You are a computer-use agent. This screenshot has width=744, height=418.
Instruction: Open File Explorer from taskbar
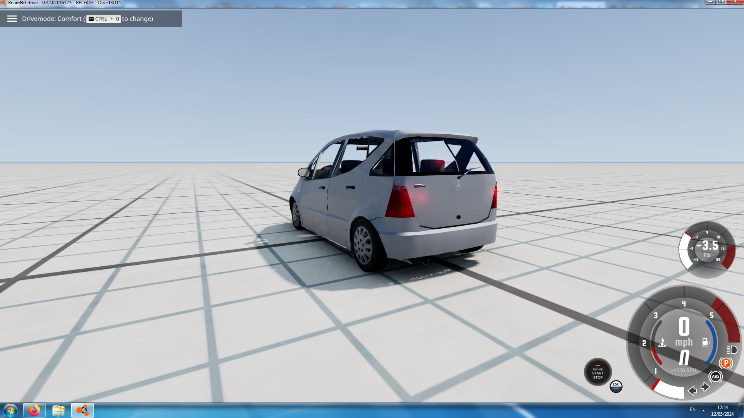pos(59,410)
